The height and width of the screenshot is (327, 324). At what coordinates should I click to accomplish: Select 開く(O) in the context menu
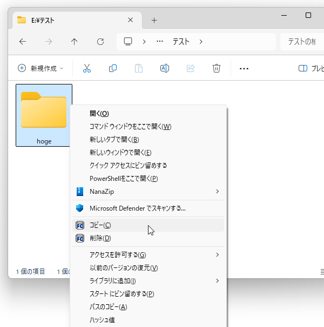[x=148, y=114]
